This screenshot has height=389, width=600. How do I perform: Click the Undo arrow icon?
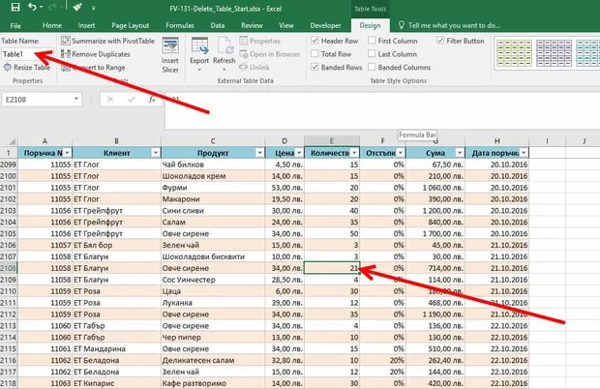[32, 7]
